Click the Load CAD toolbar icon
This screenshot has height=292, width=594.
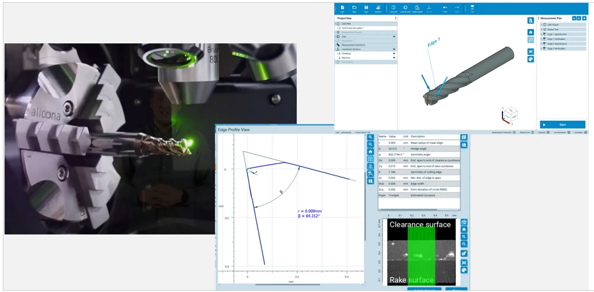coord(393,7)
